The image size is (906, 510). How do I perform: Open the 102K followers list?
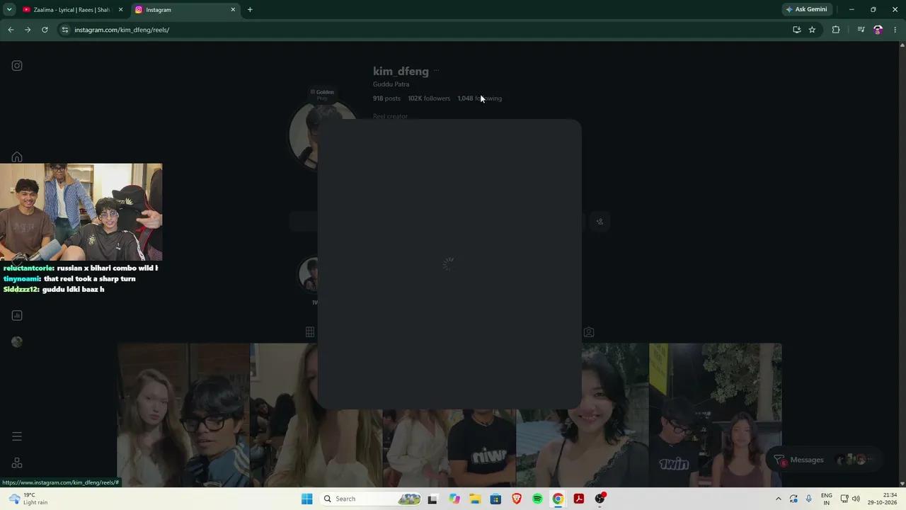click(x=429, y=98)
